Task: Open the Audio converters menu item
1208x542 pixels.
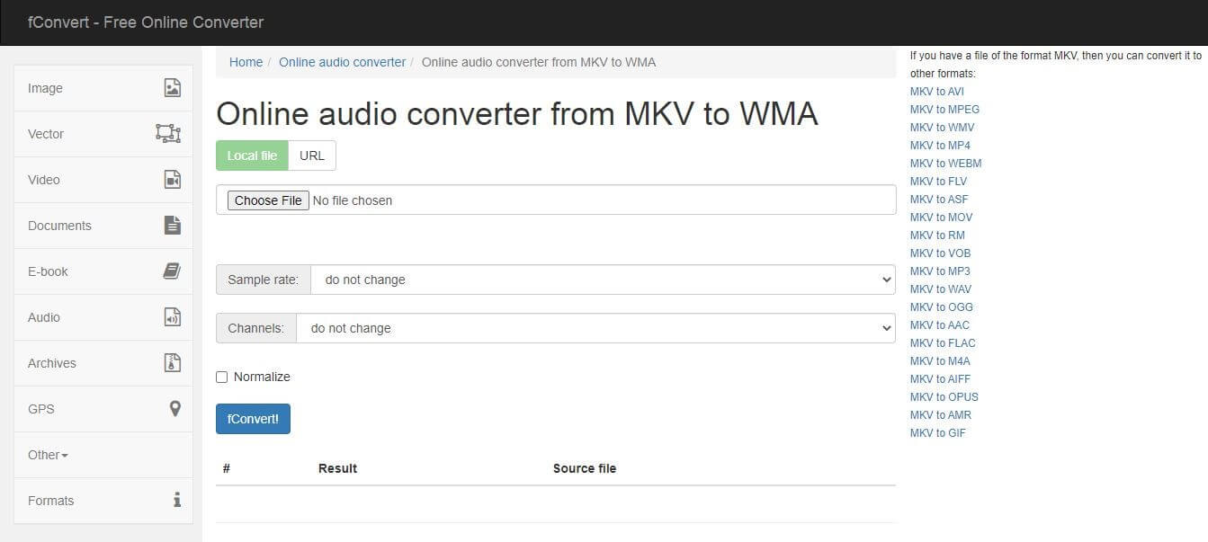Action: click(103, 317)
